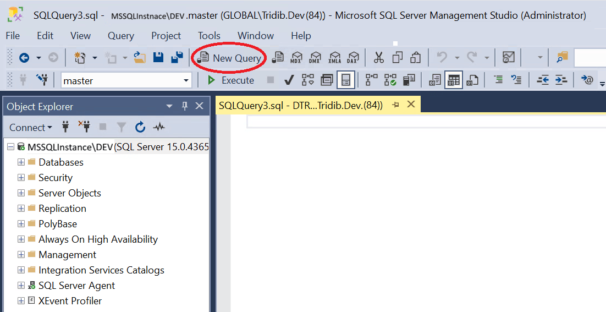Expand the Databases folder
This screenshot has height=312, width=606.
[21, 162]
